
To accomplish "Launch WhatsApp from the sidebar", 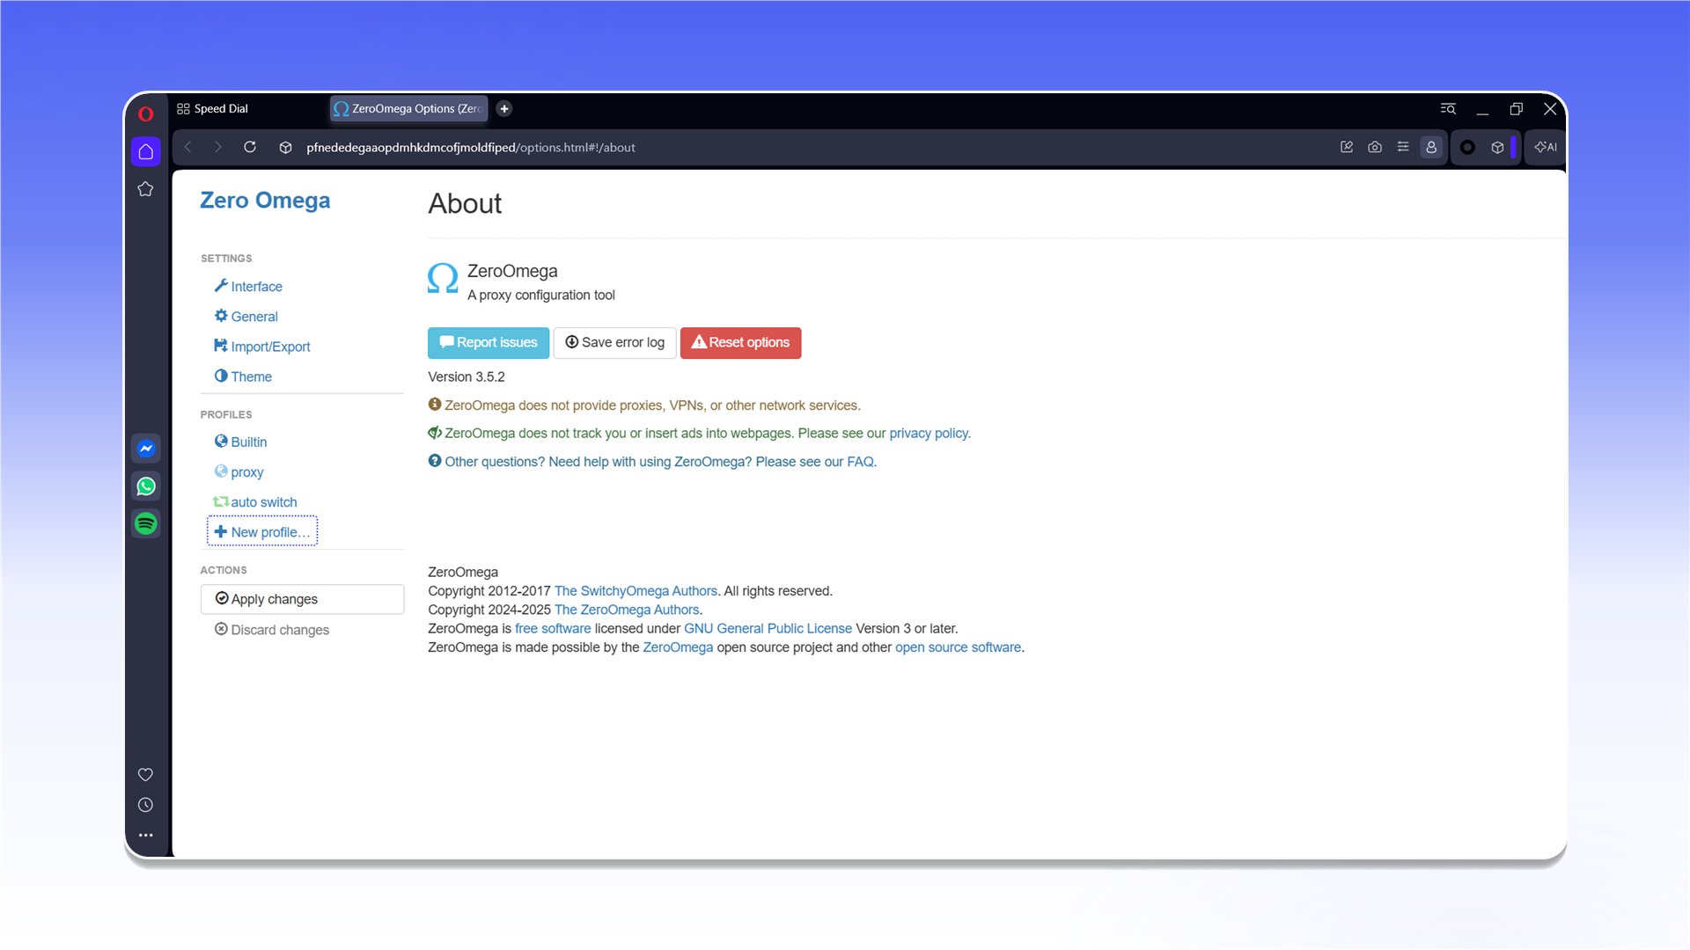I will pos(146,486).
